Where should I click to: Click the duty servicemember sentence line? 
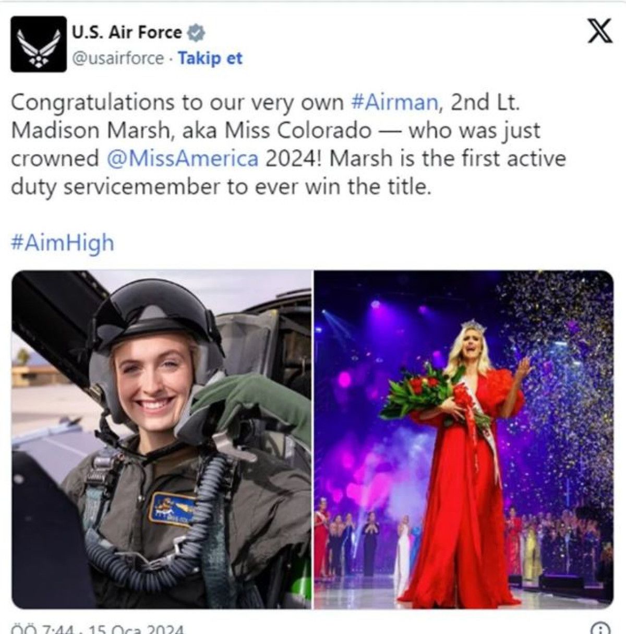pyautogui.click(x=221, y=187)
